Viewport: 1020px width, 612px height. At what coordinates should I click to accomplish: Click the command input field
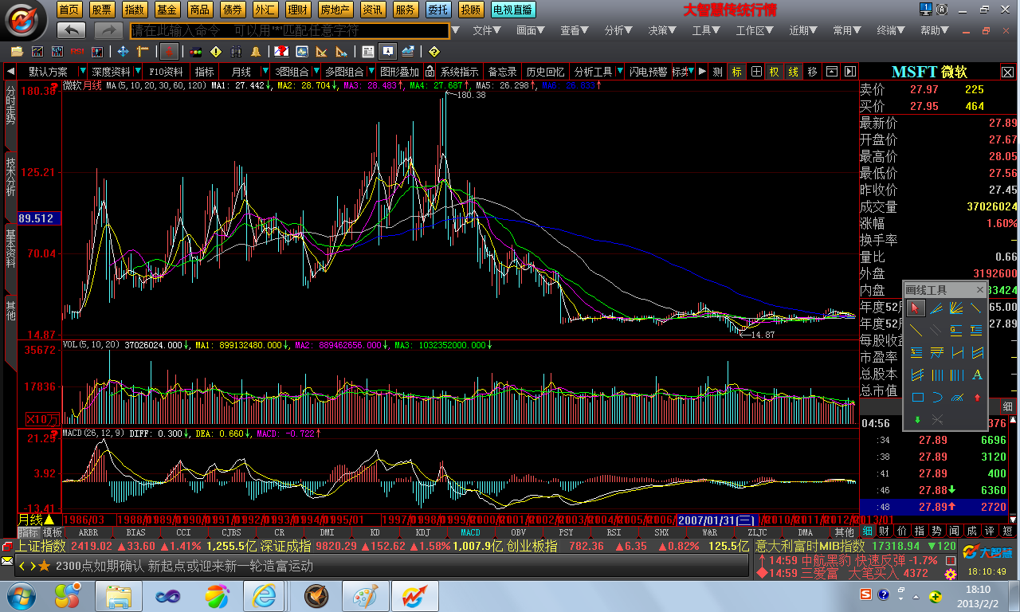click(x=289, y=30)
